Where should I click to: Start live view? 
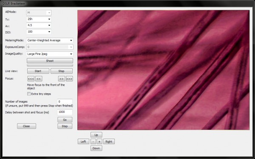(38, 71)
